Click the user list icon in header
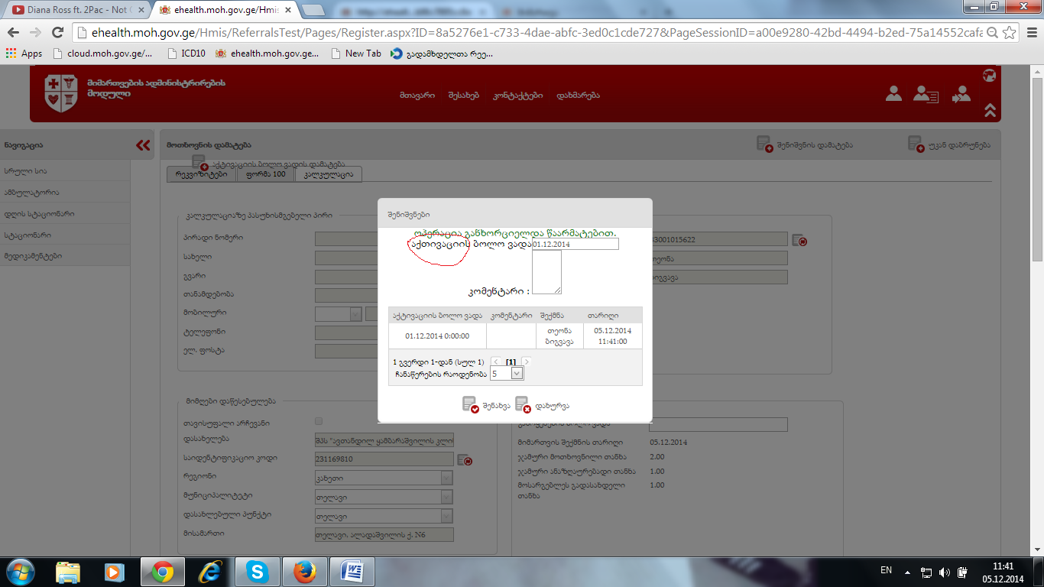1044x587 pixels. coord(926,94)
